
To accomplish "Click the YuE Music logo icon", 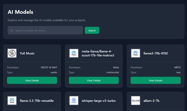I will 12,53.
